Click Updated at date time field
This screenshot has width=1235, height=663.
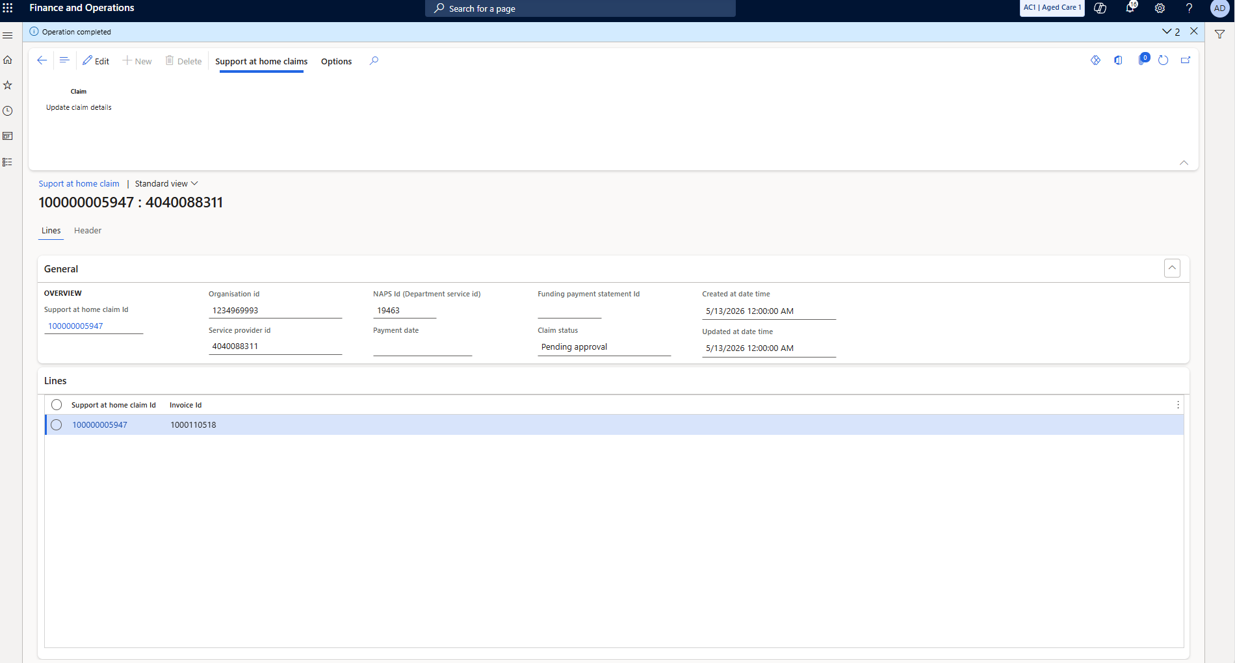pos(769,348)
